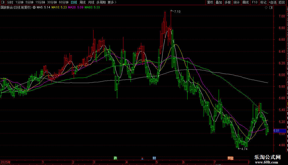Activate the 画线 drawing tool
Image resolution: width=288 pixels, height=165 pixels.
pyautogui.click(x=246, y=2)
